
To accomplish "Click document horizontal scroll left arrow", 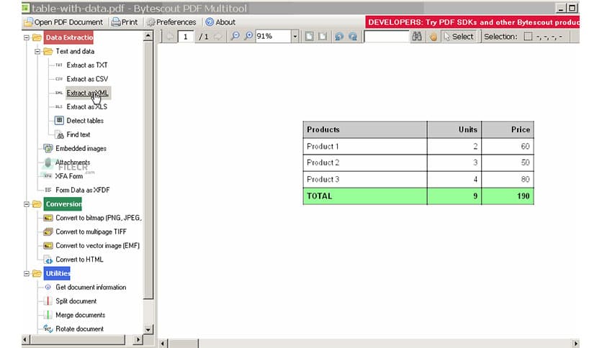I will point(163,344).
